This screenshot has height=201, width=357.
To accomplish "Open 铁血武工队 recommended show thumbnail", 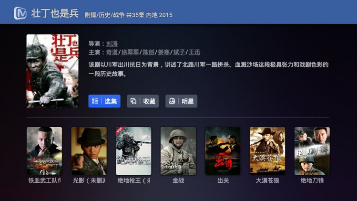I will click(x=44, y=151).
